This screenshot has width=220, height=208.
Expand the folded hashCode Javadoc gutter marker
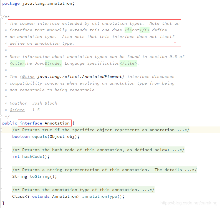tap(1, 150)
